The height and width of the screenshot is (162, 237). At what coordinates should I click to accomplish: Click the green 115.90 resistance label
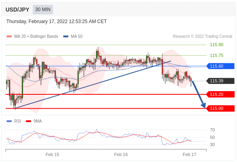pos(216,45)
